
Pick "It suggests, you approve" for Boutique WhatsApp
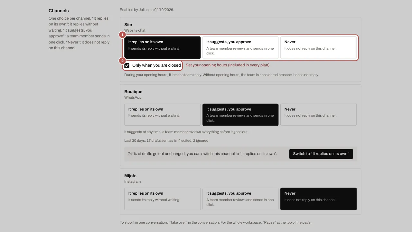240,115
